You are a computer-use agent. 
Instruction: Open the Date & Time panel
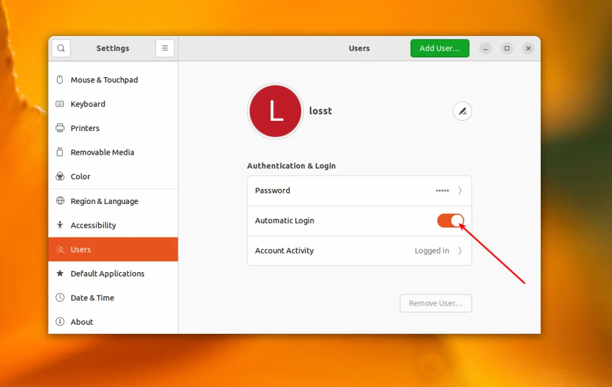point(113,297)
